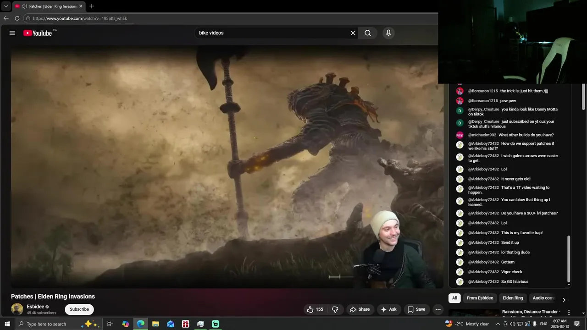The image size is (587, 330).
Task: Show more chips with right chevron
Action: click(564, 300)
